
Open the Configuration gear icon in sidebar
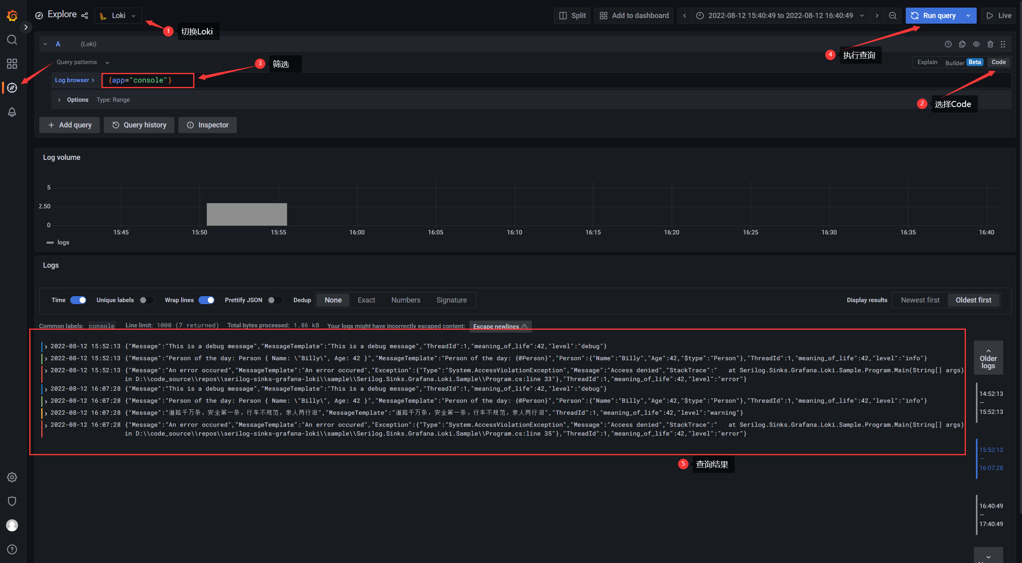(12, 477)
